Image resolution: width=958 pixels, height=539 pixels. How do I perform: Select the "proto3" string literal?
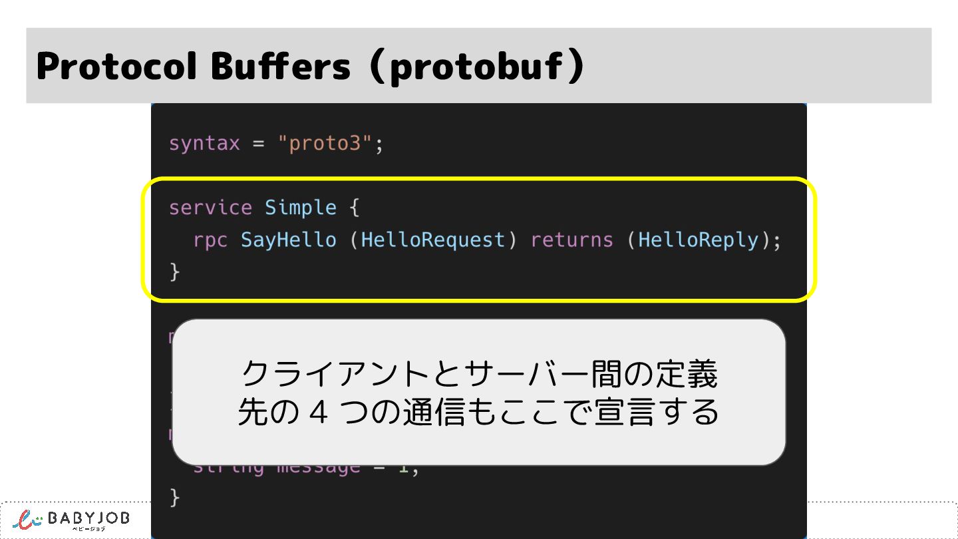pyautogui.click(x=325, y=143)
